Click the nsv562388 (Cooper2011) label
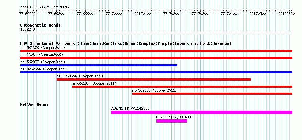 point(154,90)
